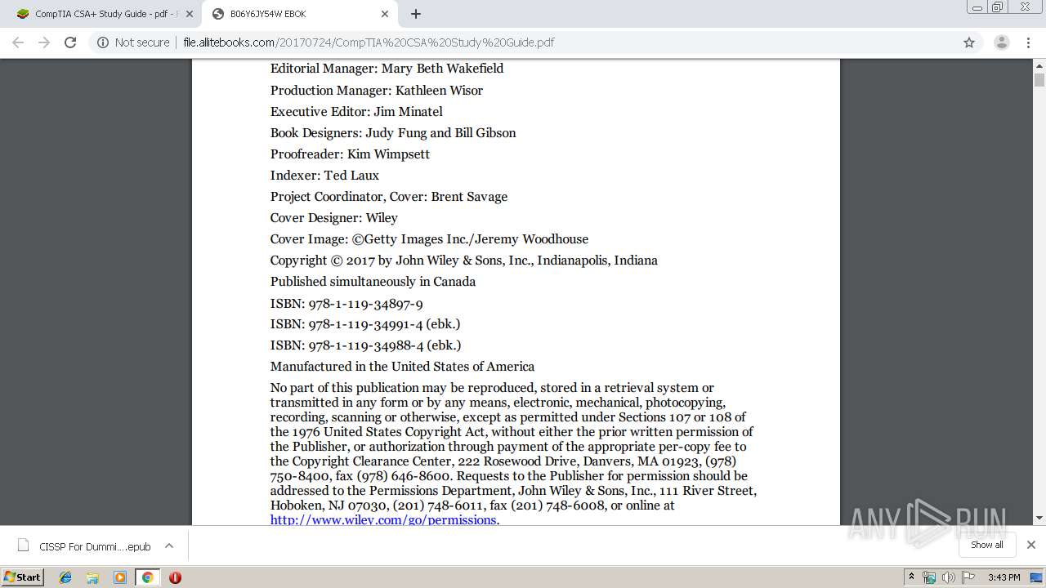1046x588 pixels.
Task: Click Project Coordinator, Cover: Brent Savage
Action: [x=389, y=197]
